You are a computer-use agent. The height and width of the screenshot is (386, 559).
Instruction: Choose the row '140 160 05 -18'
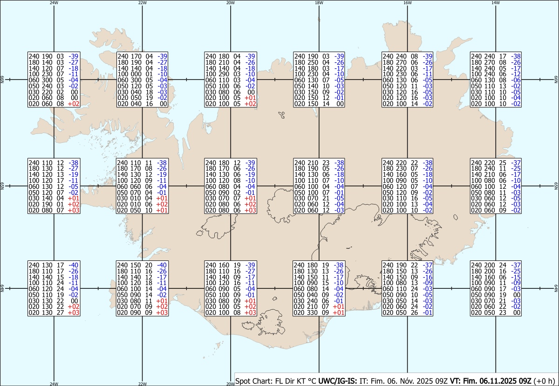coord(408,174)
